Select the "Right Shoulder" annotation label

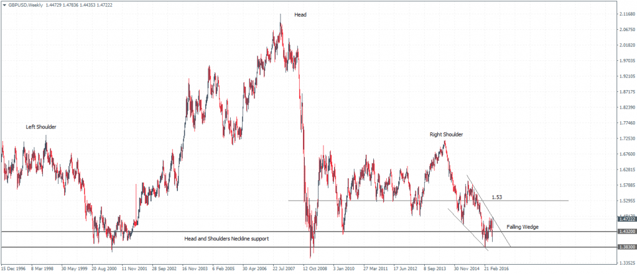pyautogui.click(x=447, y=134)
